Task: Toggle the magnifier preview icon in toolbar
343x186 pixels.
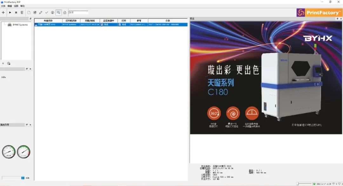Action: pos(59,12)
